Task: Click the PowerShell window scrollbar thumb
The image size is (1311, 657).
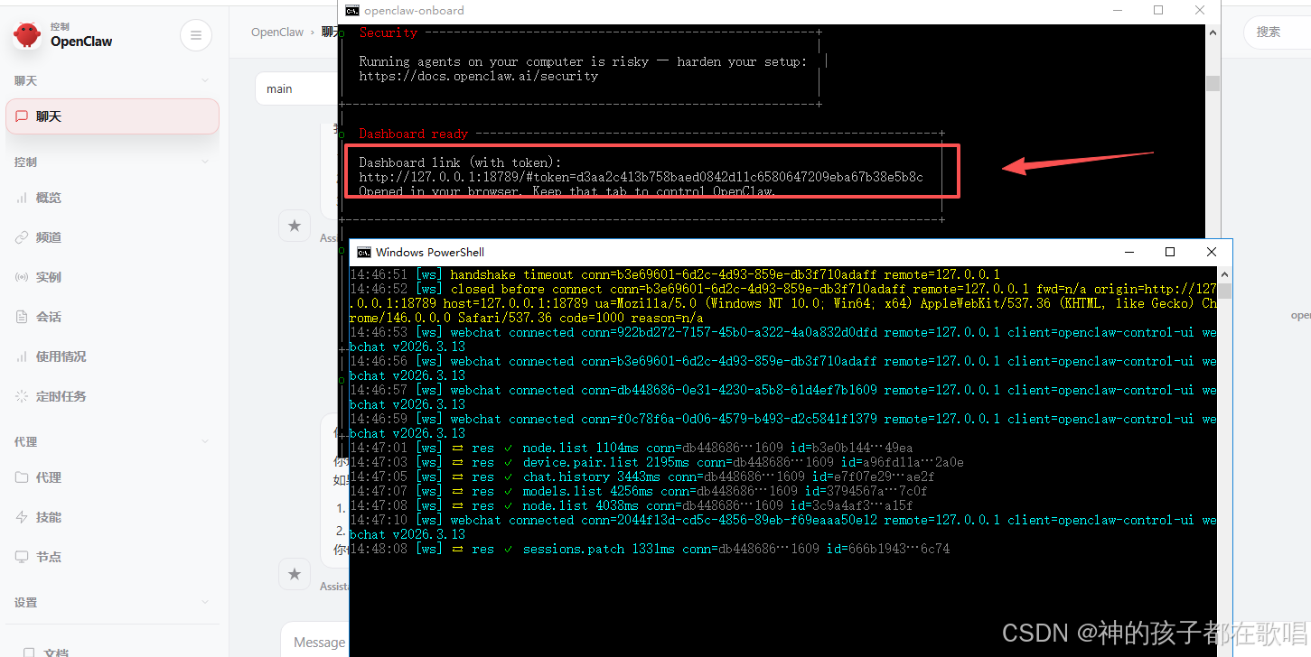Action: pyautogui.click(x=1224, y=291)
